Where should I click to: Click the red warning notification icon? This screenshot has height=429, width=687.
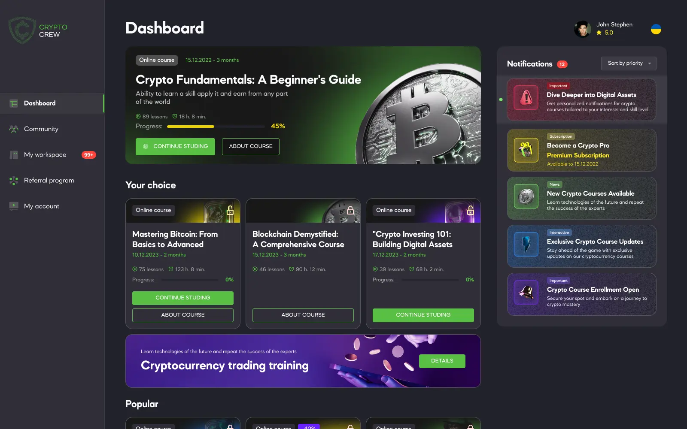tap(526, 98)
